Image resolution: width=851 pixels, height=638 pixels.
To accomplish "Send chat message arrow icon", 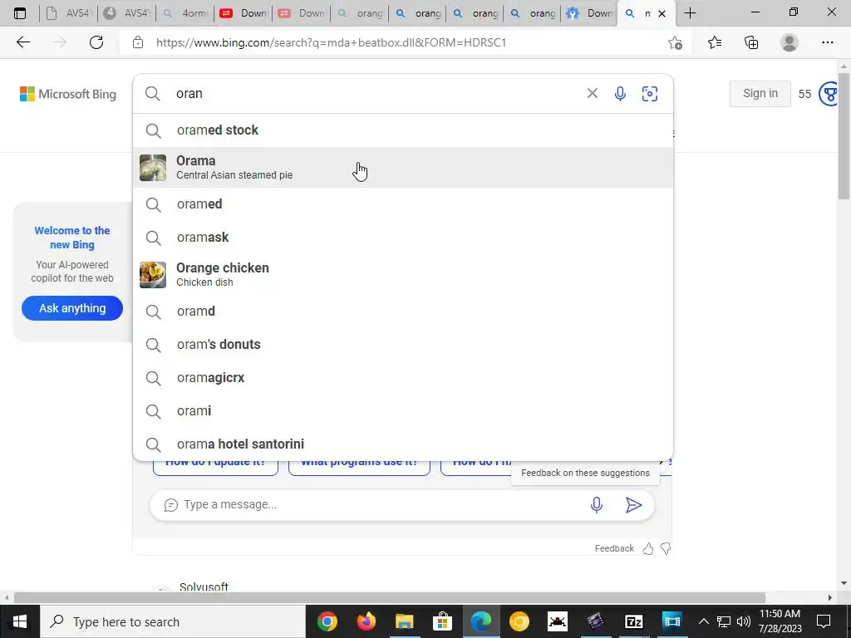I will click(633, 504).
